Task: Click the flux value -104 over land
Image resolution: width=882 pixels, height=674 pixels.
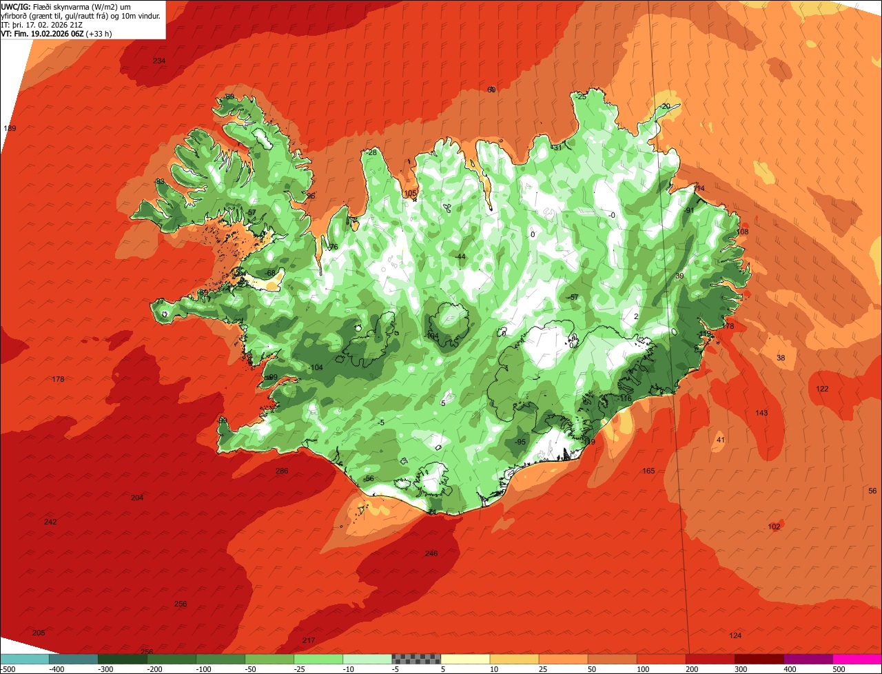Action: pos(316,367)
